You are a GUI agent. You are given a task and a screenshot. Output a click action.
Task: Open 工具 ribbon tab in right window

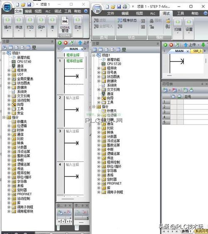(x=180, y=13)
